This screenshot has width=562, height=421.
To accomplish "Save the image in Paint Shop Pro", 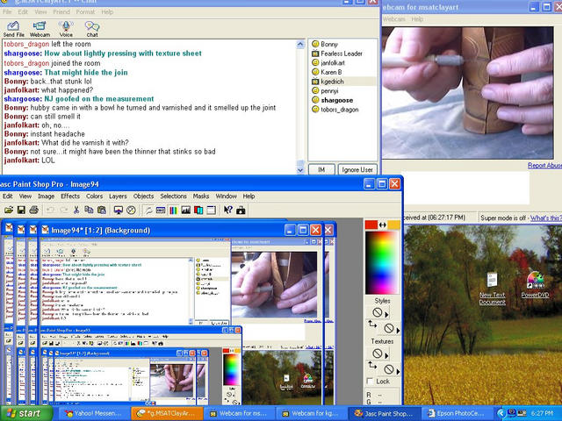I will 21,210.
